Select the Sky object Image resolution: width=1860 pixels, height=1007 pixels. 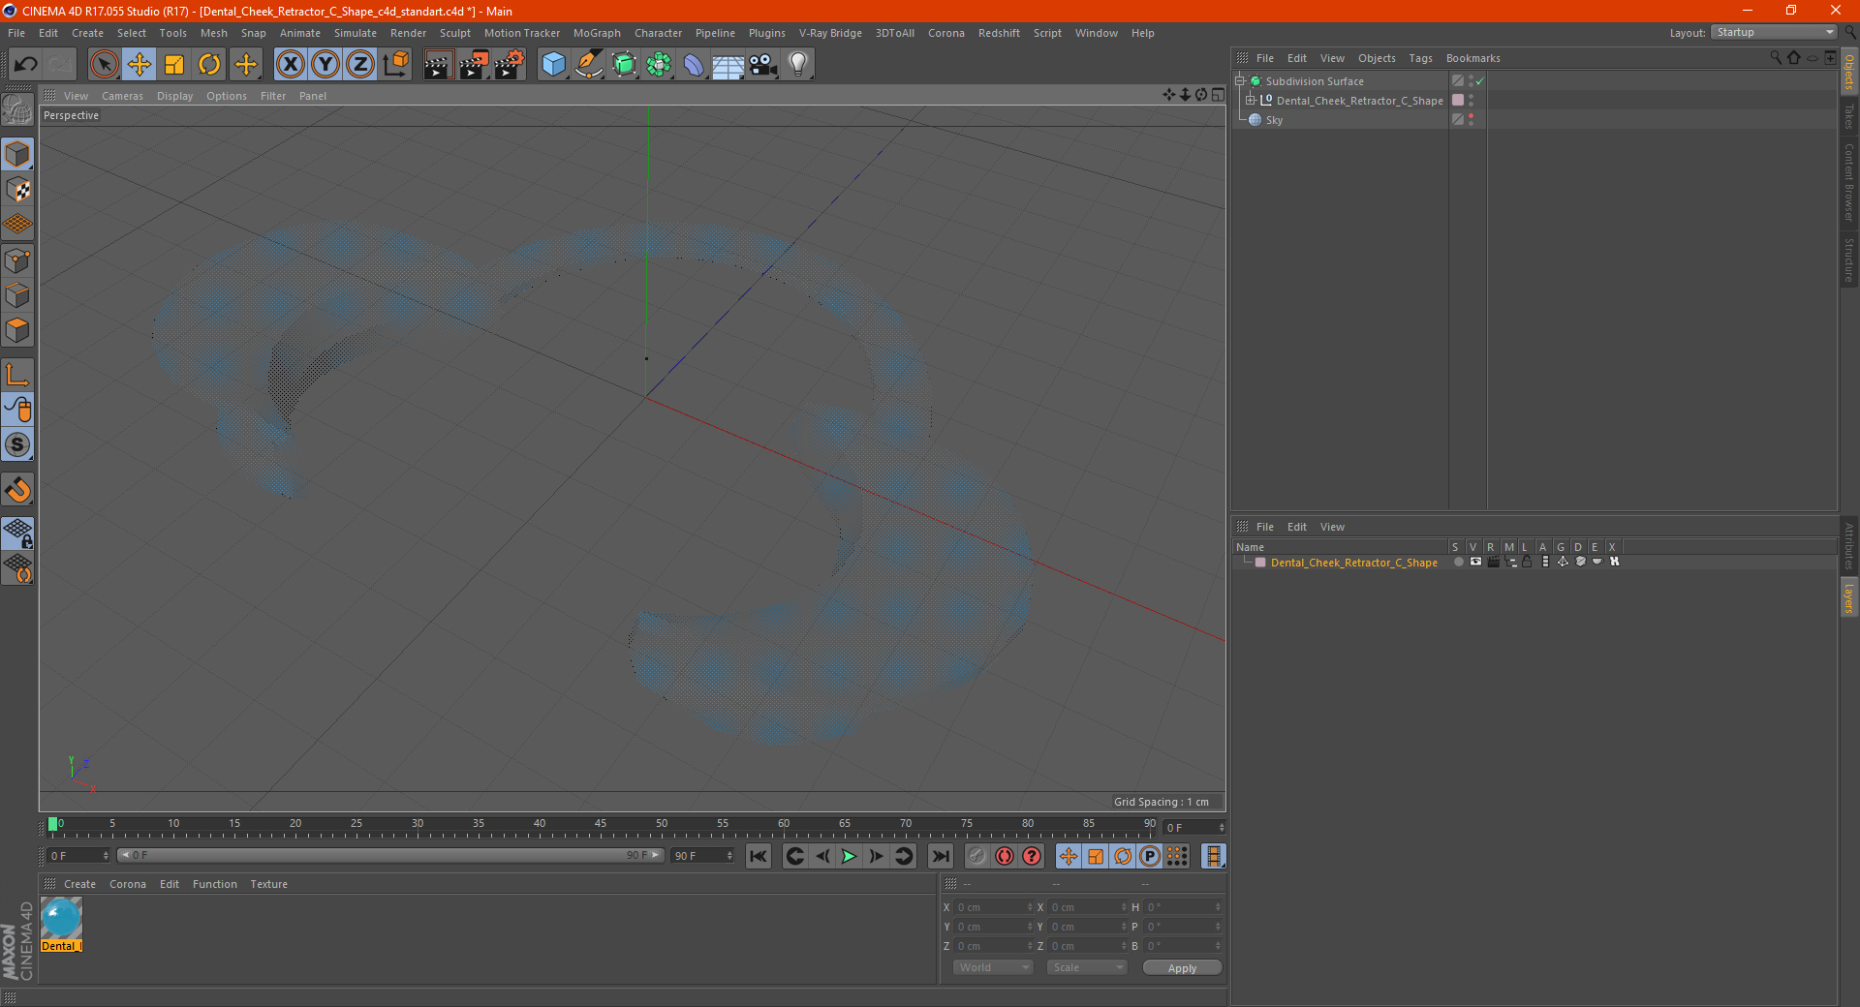pos(1274,120)
